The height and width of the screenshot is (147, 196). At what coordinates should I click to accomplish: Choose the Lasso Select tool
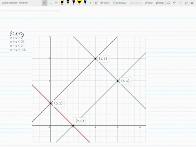(50, 3)
